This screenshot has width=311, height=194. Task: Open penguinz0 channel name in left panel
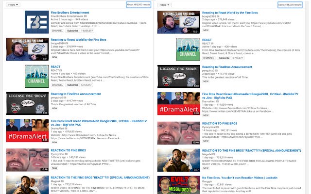click(x=57, y=97)
